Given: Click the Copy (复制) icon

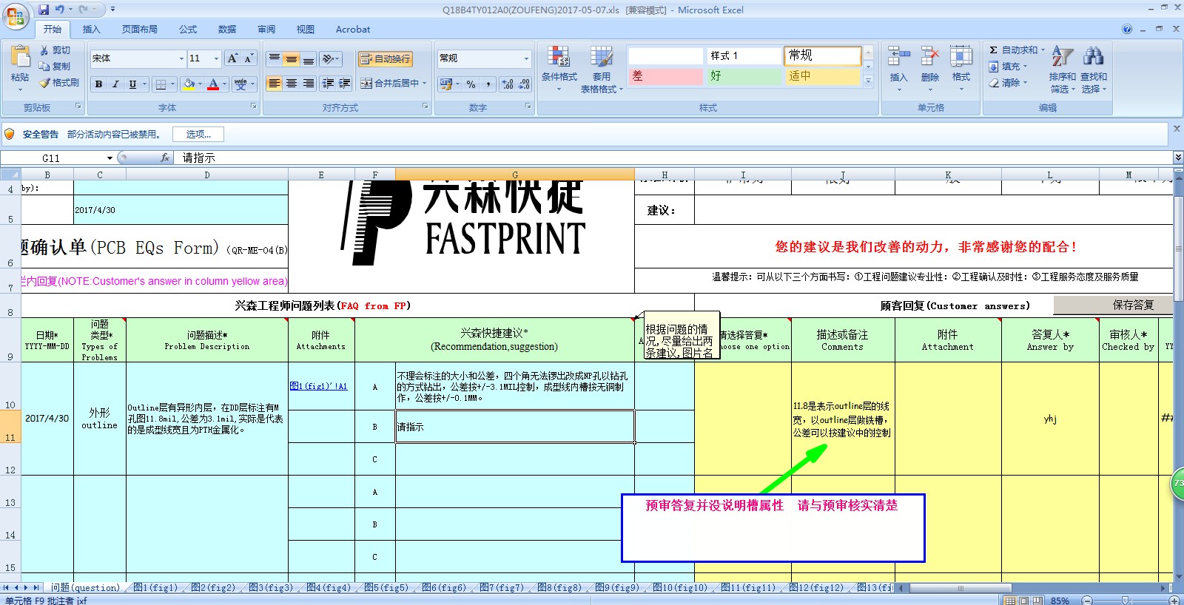Looking at the screenshot, I should tap(44, 67).
